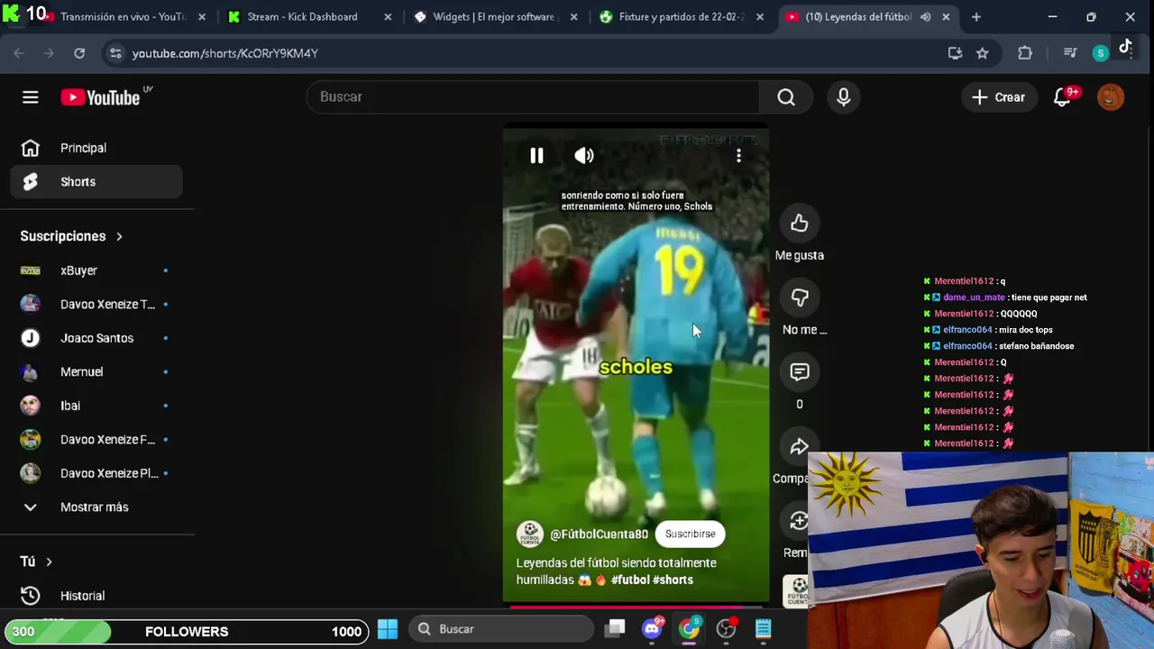
Task: Open the YouTube notifications bell
Action: (x=1063, y=97)
